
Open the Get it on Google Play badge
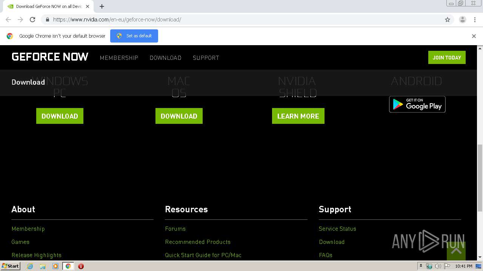pyautogui.click(x=417, y=104)
